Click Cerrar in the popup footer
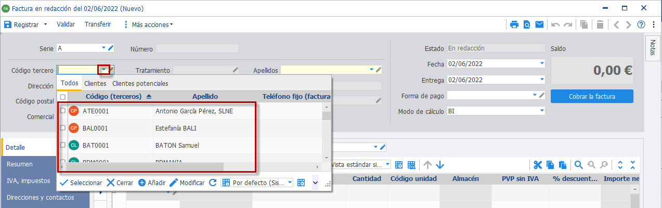The height and width of the screenshot is (208, 662). coord(120,183)
